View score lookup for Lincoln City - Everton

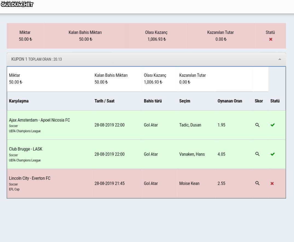tap(257, 183)
